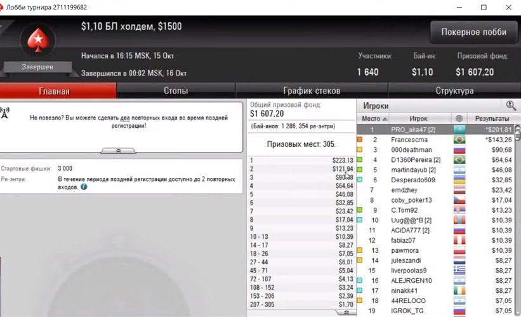Click the broadcast antenna icon
This screenshot has height=317, width=521.
[4, 112]
